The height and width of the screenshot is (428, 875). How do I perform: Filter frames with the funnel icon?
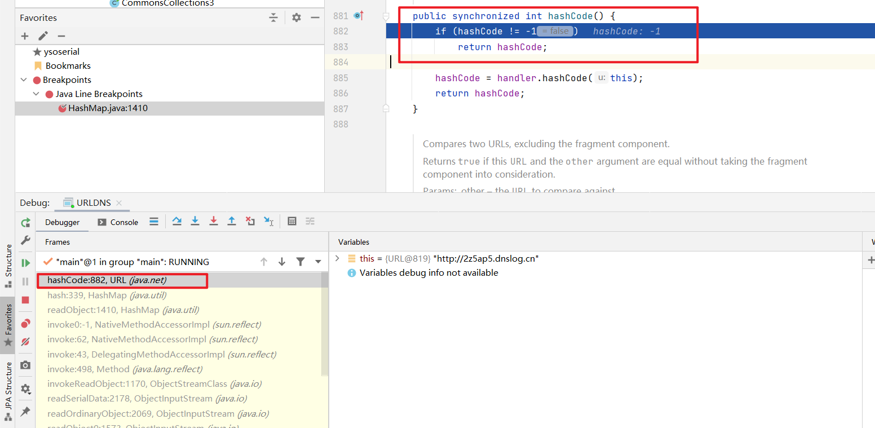pyautogui.click(x=300, y=262)
